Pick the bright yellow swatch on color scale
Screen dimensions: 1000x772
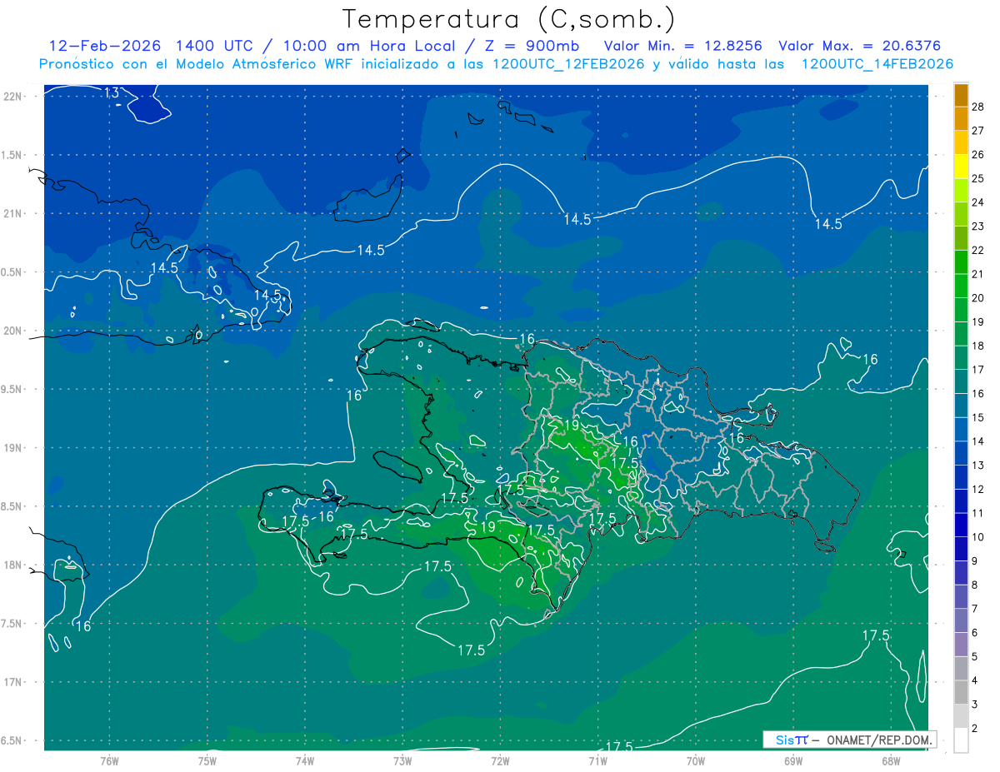pyautogui.click(x=961, y=167)
